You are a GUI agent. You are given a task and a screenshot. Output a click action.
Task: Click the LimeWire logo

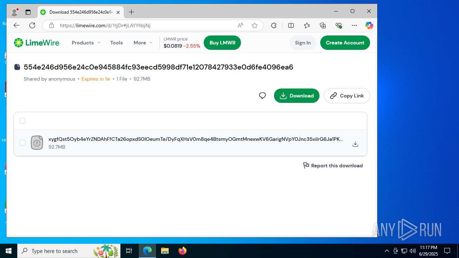[36, 43]
